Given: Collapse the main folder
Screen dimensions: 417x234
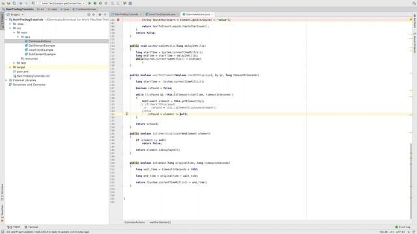Looking at the screenshot, I should (x=14, y=32).
